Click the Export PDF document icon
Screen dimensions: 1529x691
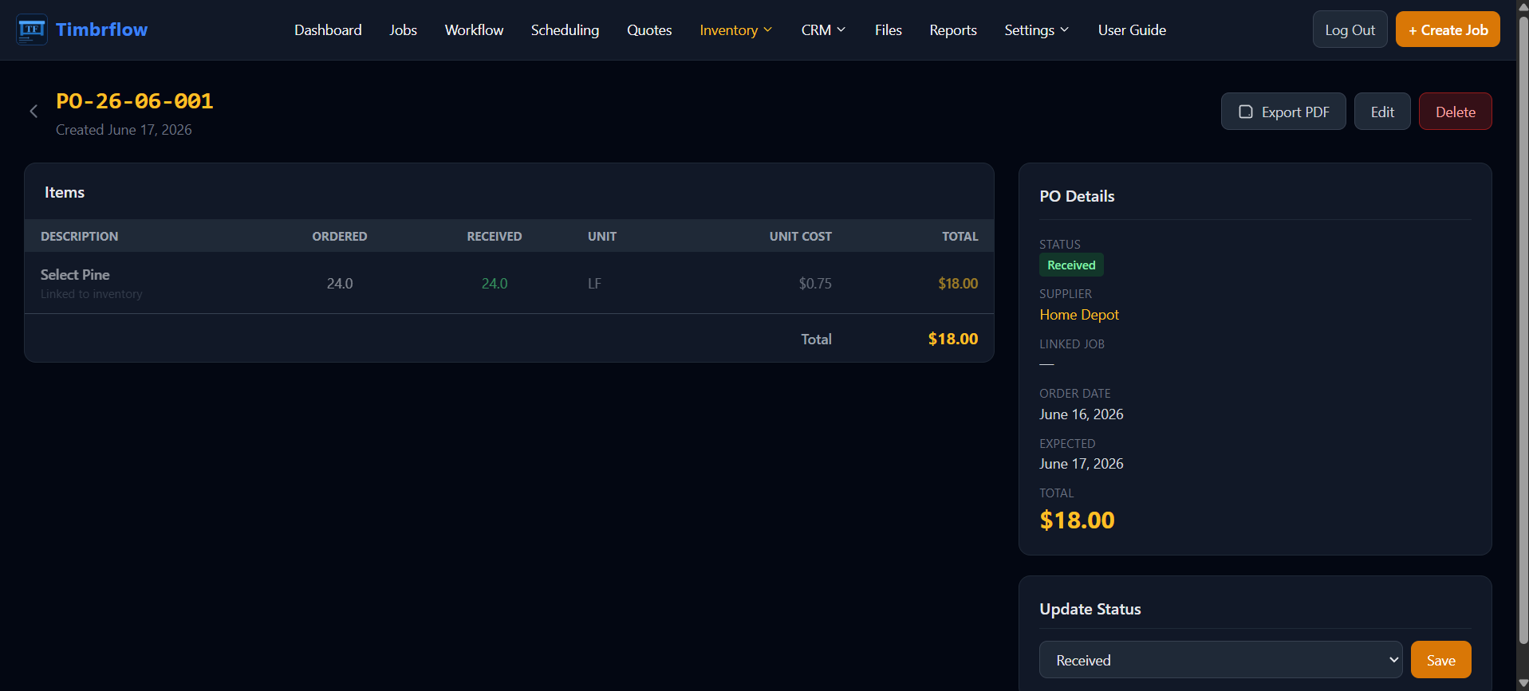(1245, 112)
